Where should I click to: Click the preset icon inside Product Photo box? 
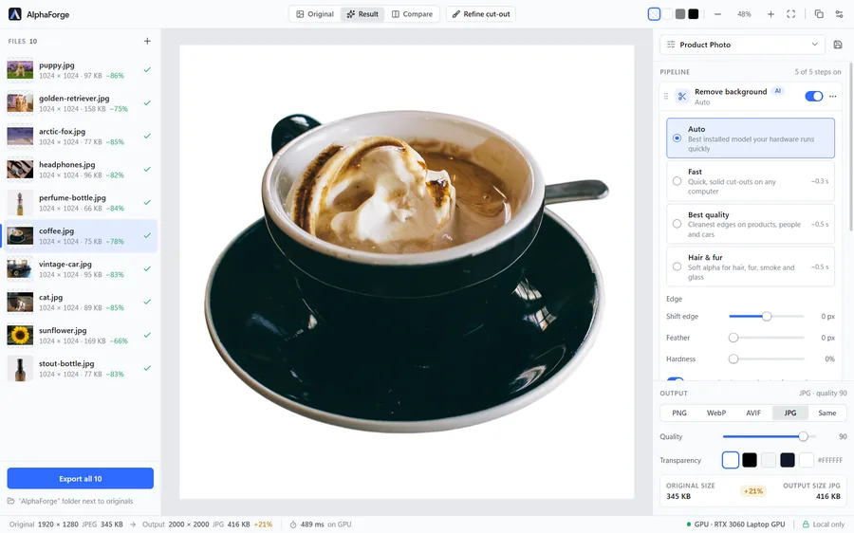coord(671,45)
